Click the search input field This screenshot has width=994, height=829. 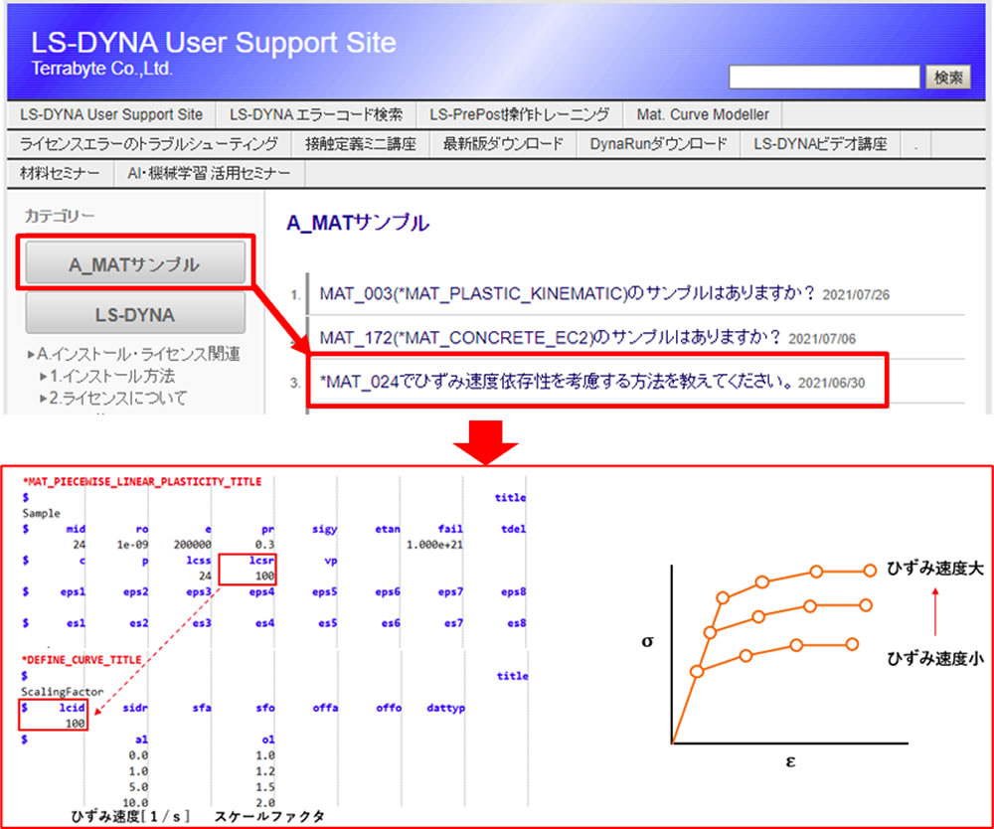pos(823,78)
